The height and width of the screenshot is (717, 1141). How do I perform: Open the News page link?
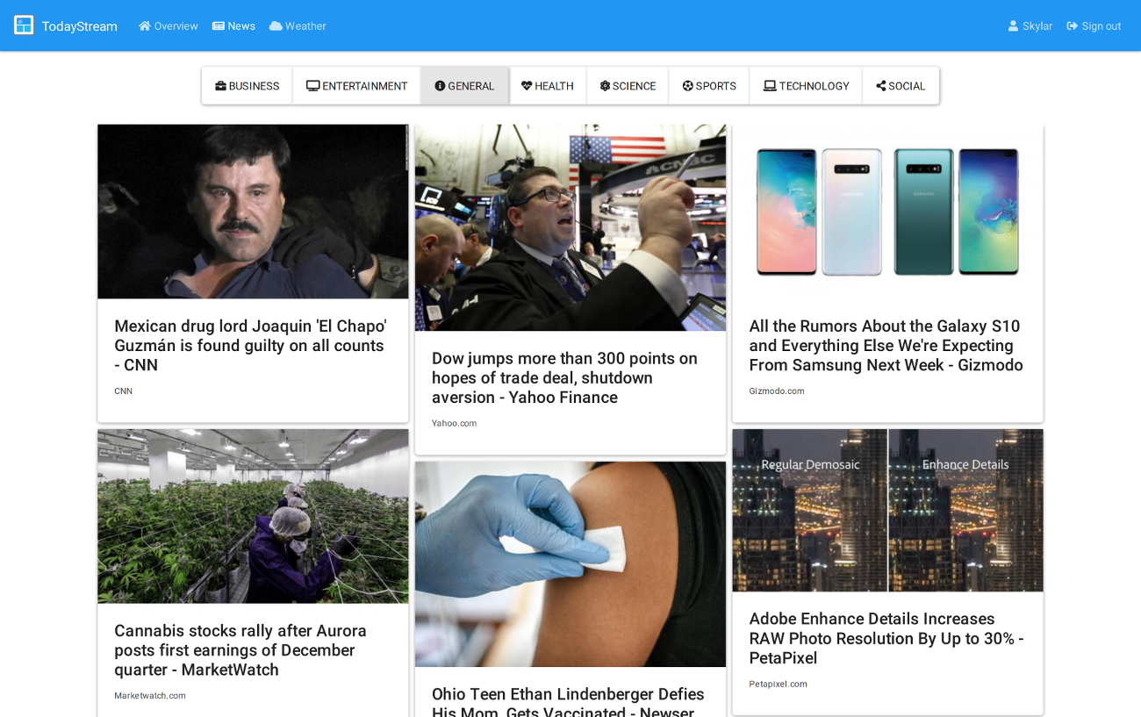(x=233, y=26)
